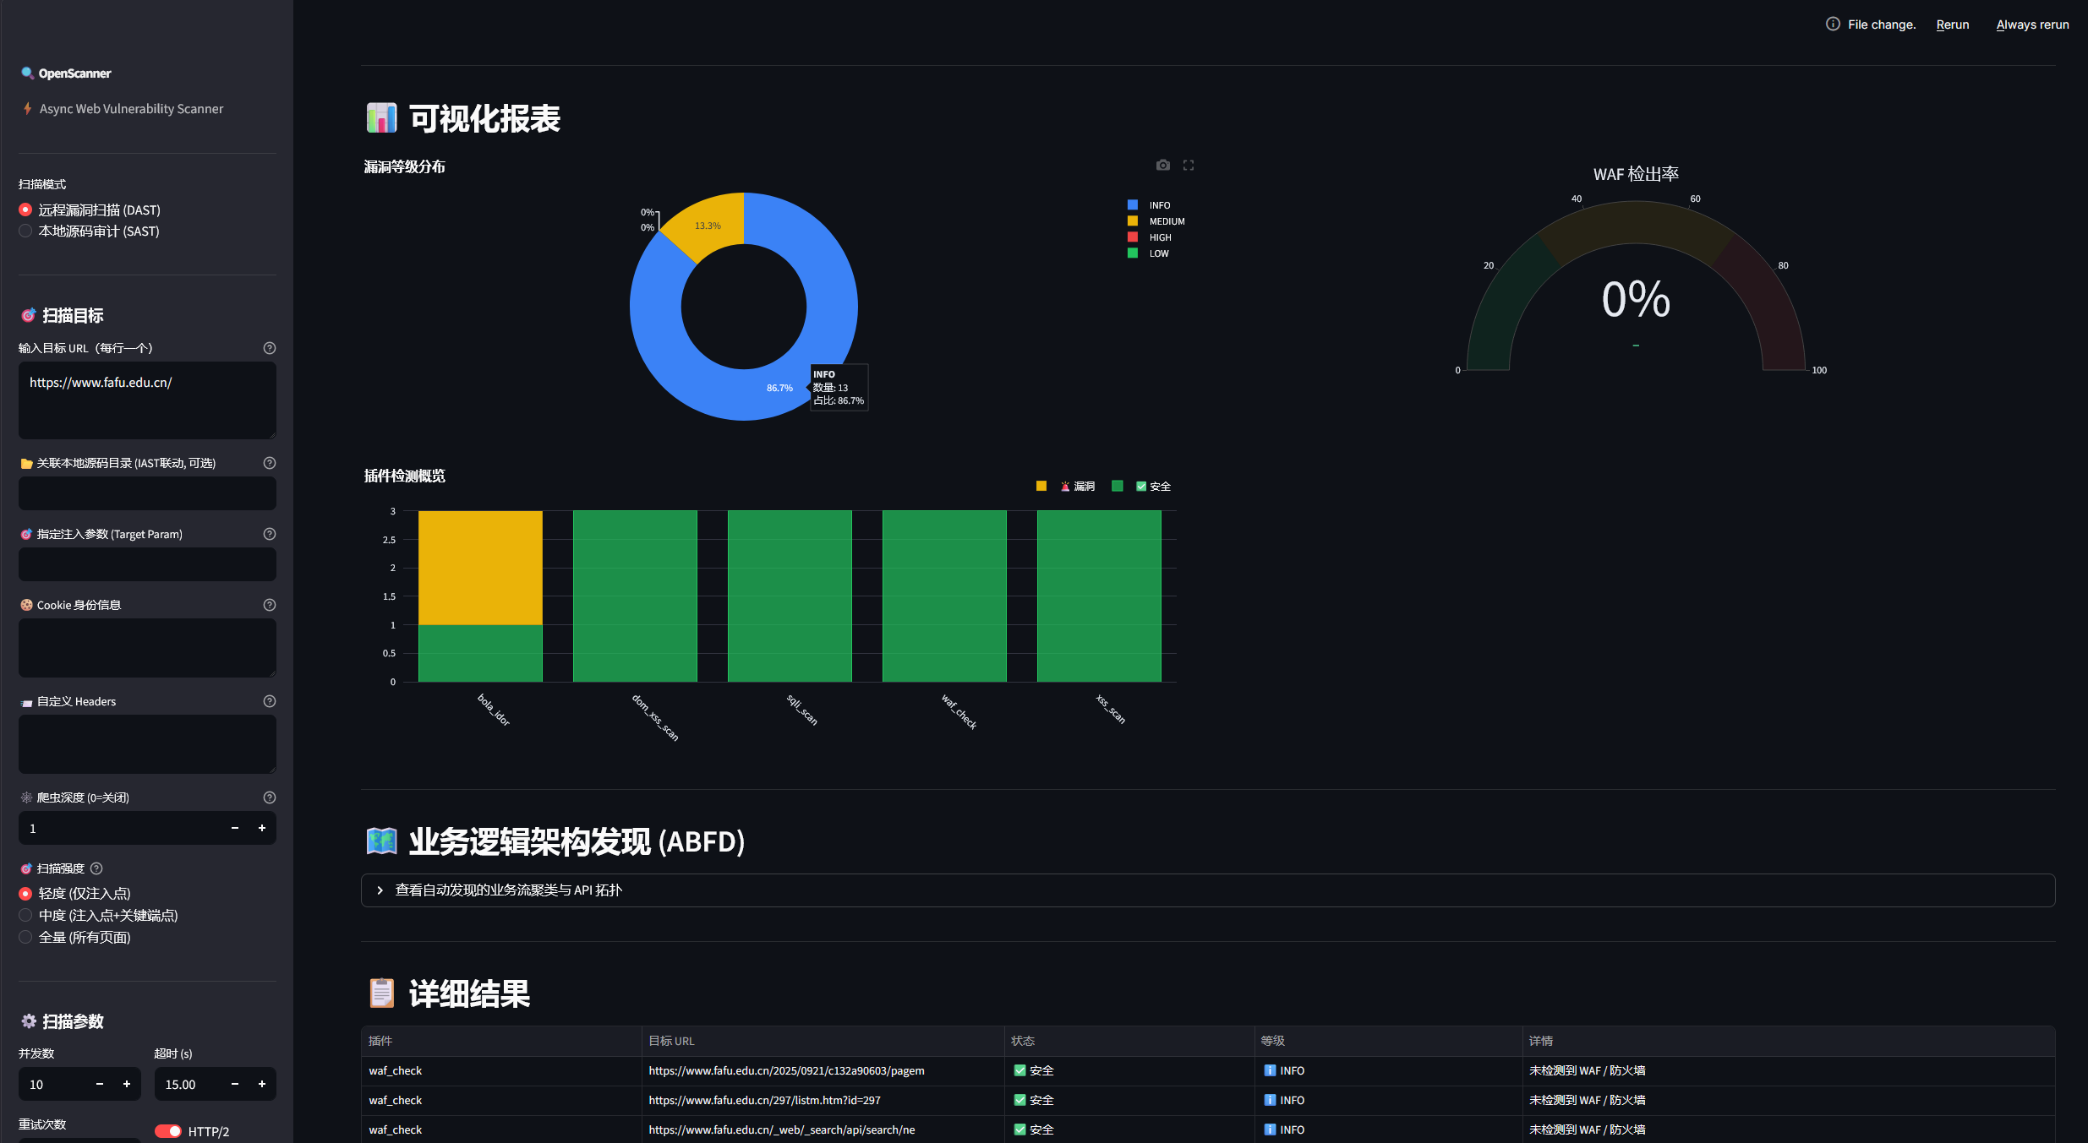
Task: Open the help tooltip for 指定注入参数
Action: pyautogui.click(x=269, y=533)
